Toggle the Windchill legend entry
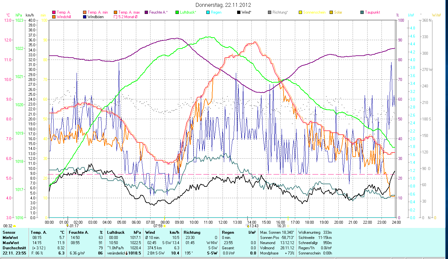448x259 pixels. 64,17
